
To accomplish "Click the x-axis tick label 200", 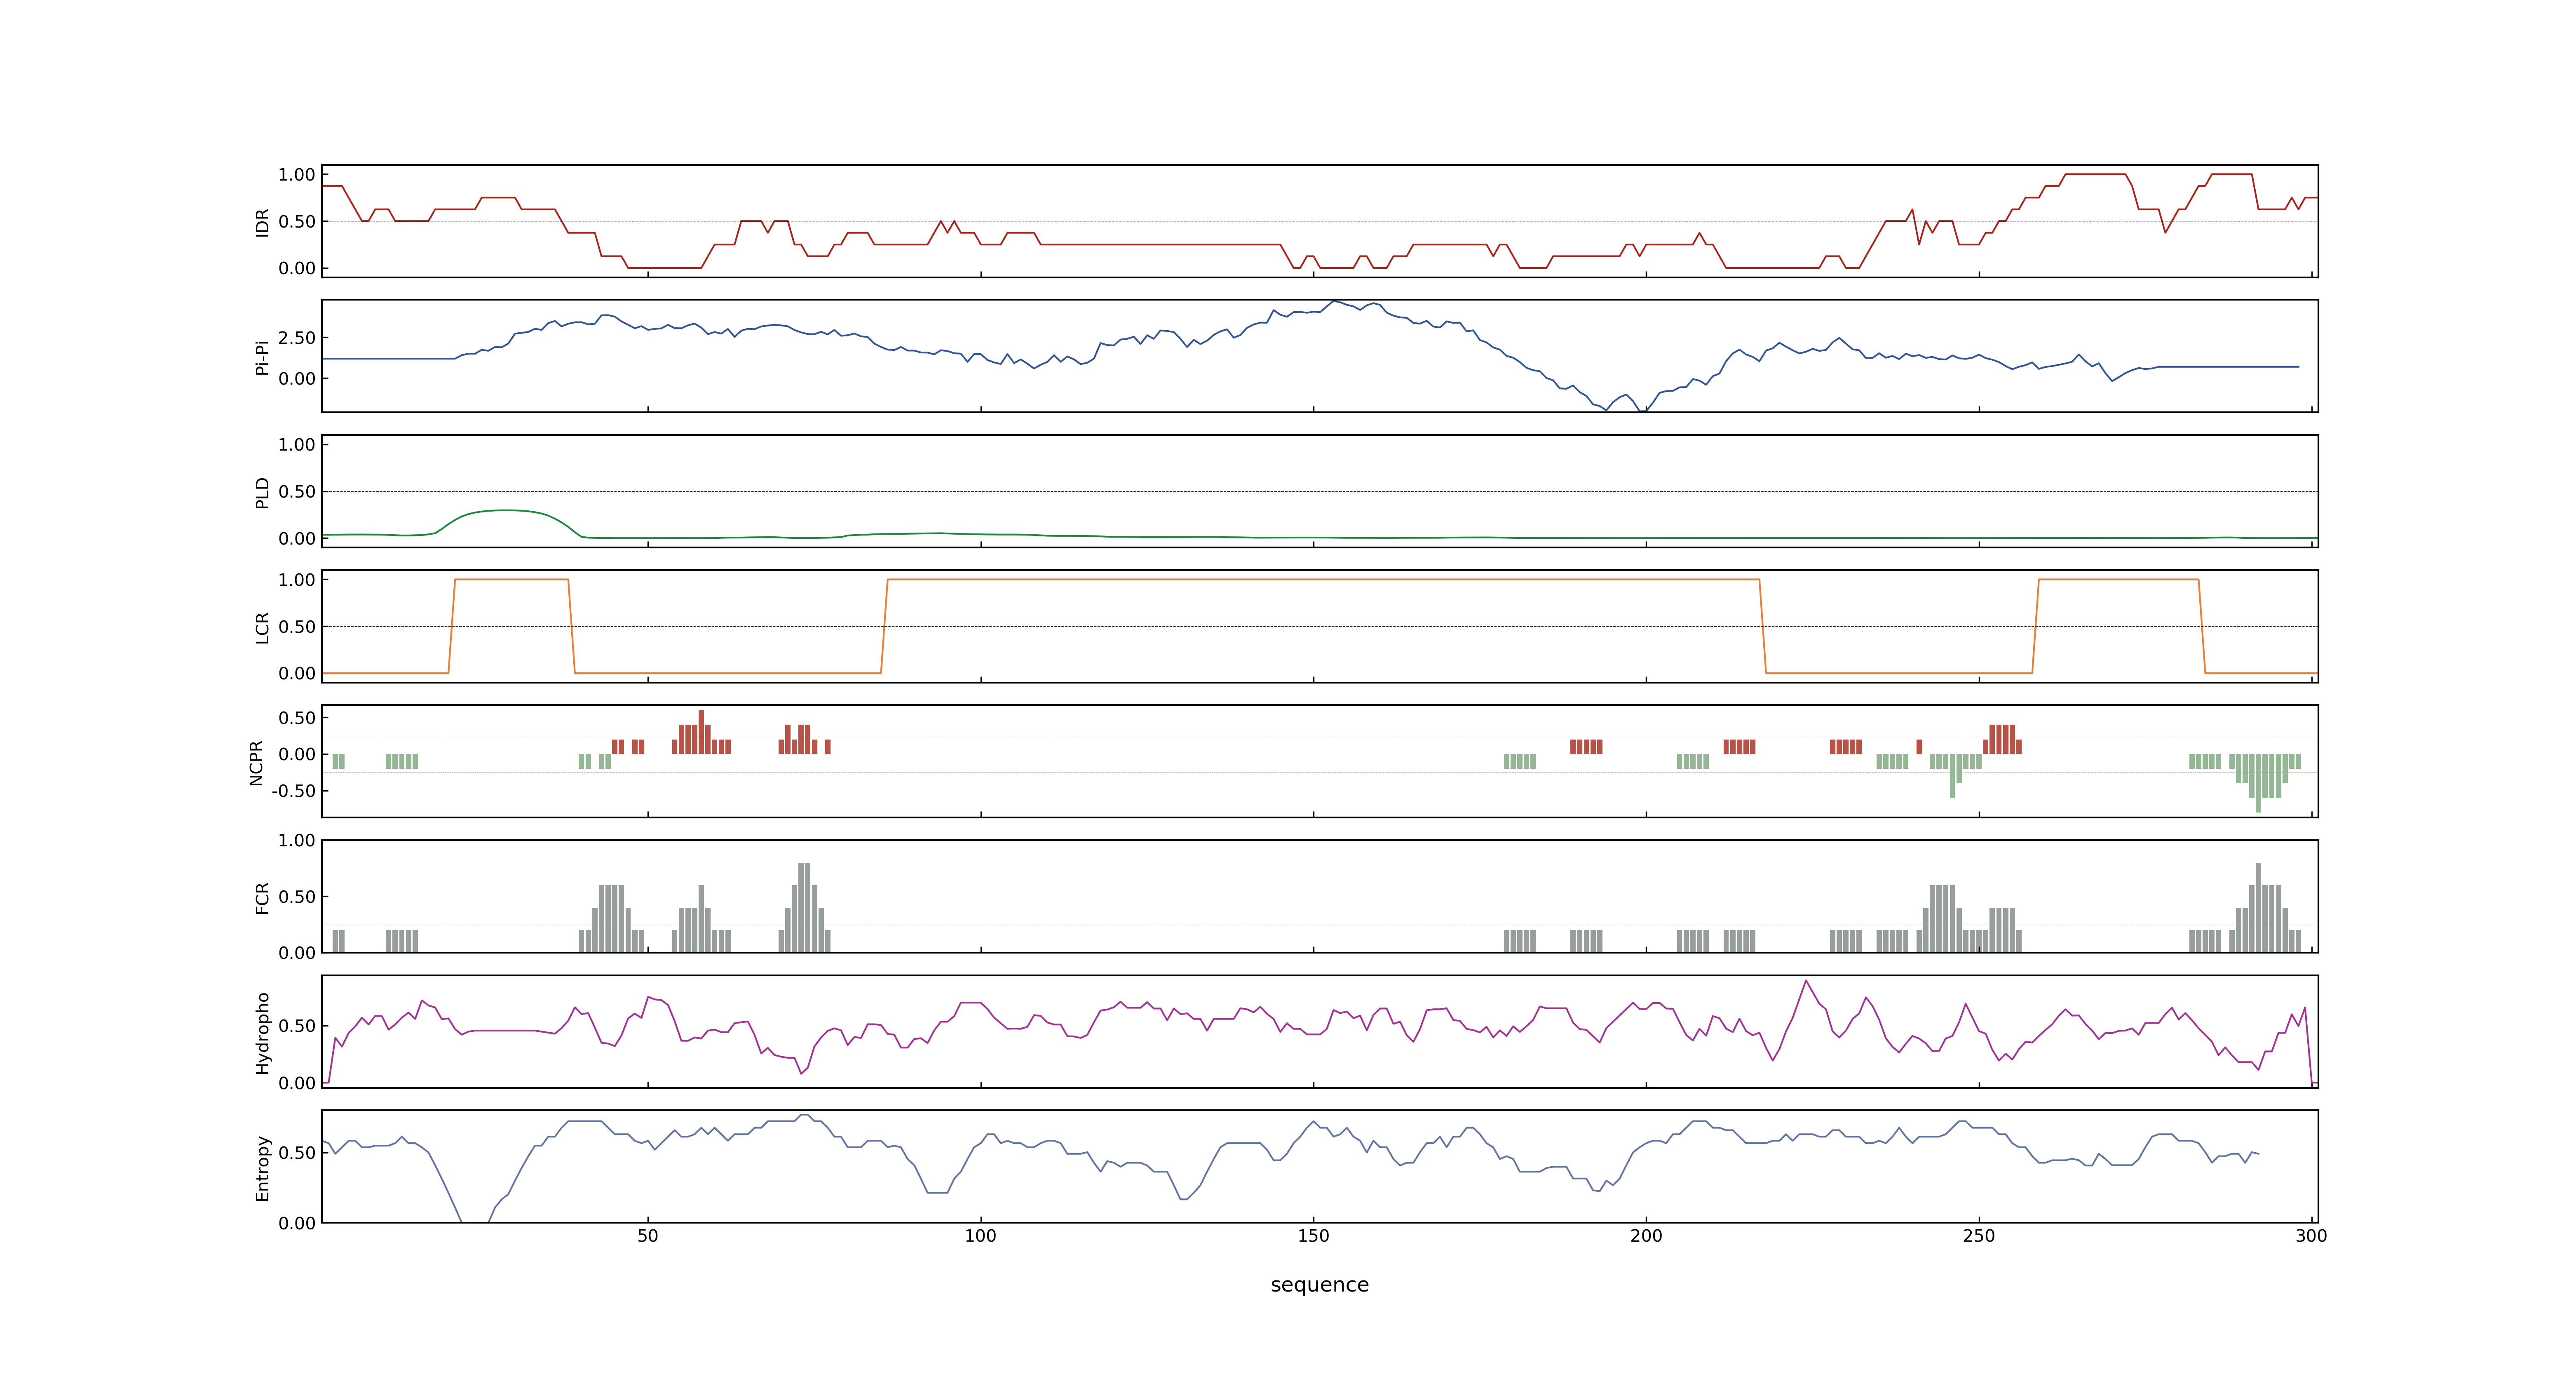I will (1646, 1236).
